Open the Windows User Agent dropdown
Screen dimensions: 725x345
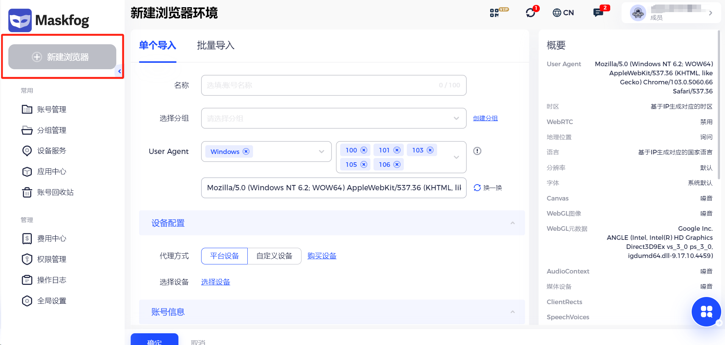266,151
